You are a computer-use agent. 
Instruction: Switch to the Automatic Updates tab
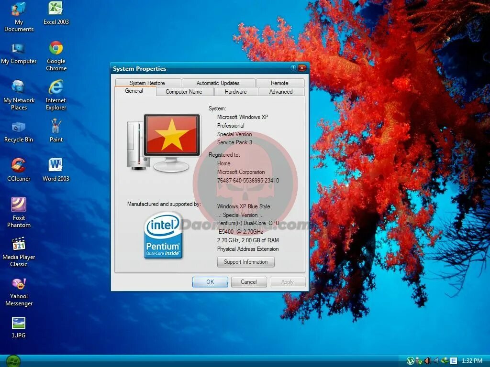click(218, 83)
